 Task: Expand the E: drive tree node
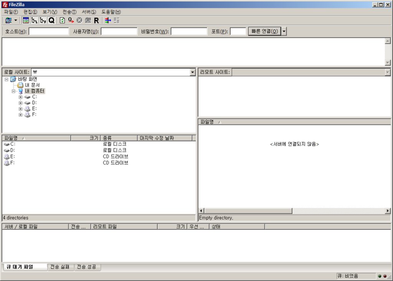21,109
